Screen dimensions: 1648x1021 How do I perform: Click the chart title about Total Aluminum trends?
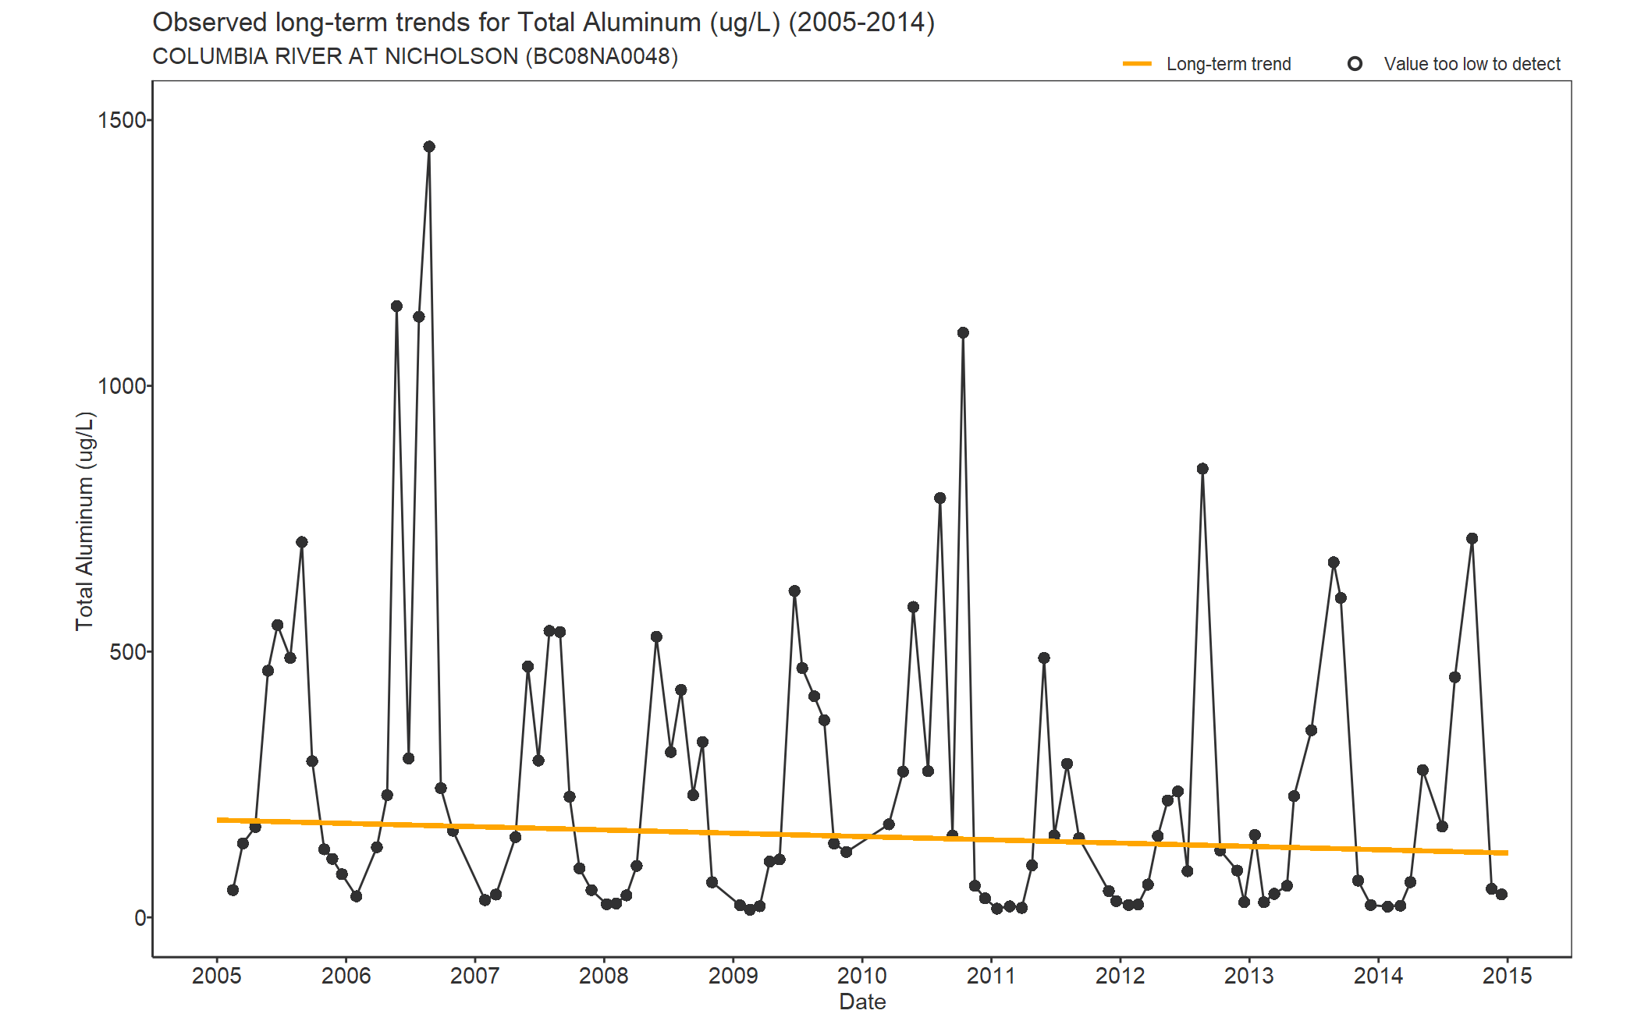click(543, 23)
